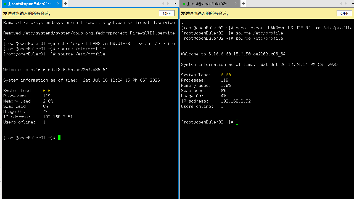354x199 pixels.
Task: Add a new tab in the openEuler02 pane
Action: click(x=243, y=4)
